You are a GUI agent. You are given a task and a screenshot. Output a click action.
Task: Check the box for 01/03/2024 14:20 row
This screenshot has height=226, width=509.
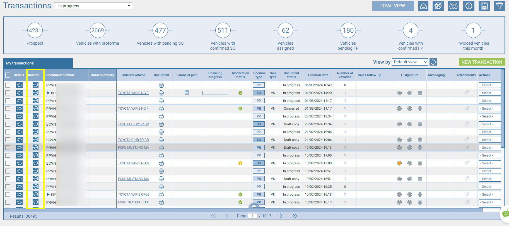(8, 93)
